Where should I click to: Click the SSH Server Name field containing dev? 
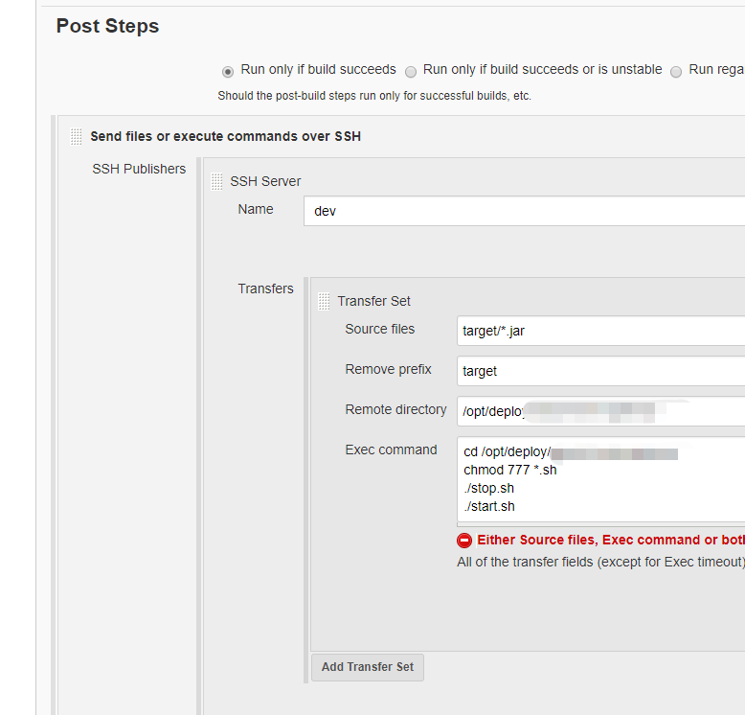pos(523,211)
